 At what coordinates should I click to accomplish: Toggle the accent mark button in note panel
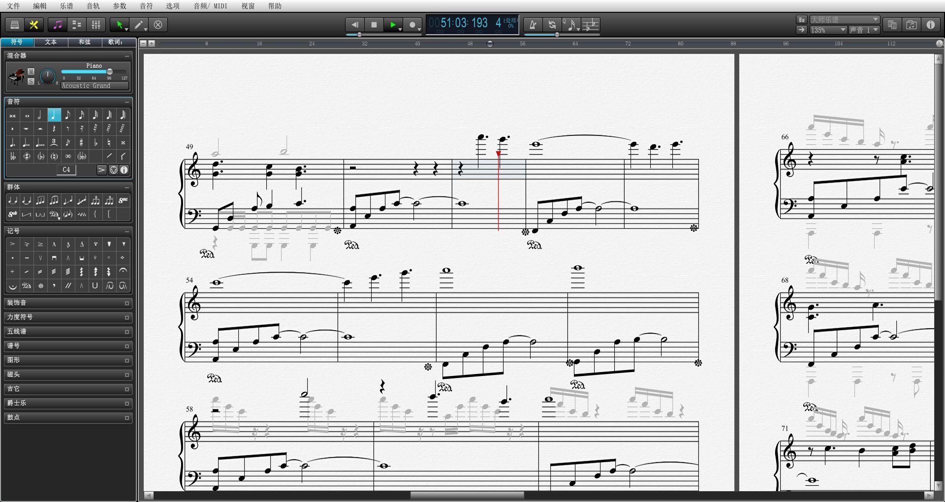(101, 170)
